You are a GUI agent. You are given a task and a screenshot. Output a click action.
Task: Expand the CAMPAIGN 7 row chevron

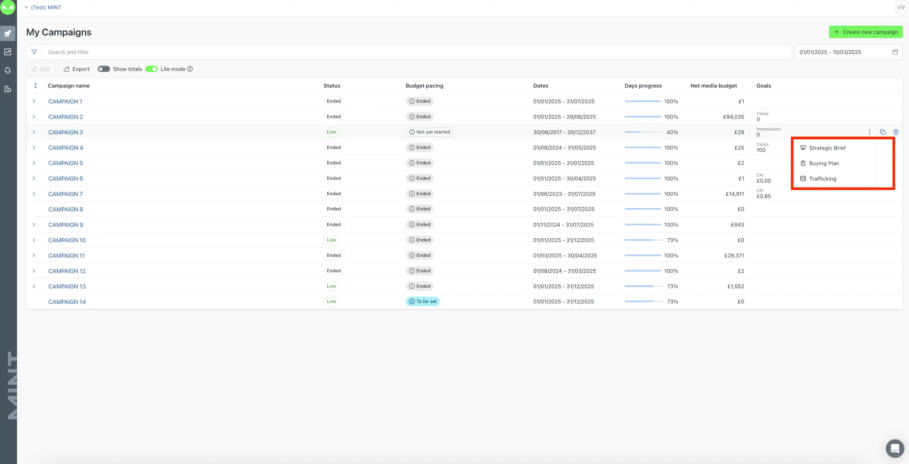[34, 194]
